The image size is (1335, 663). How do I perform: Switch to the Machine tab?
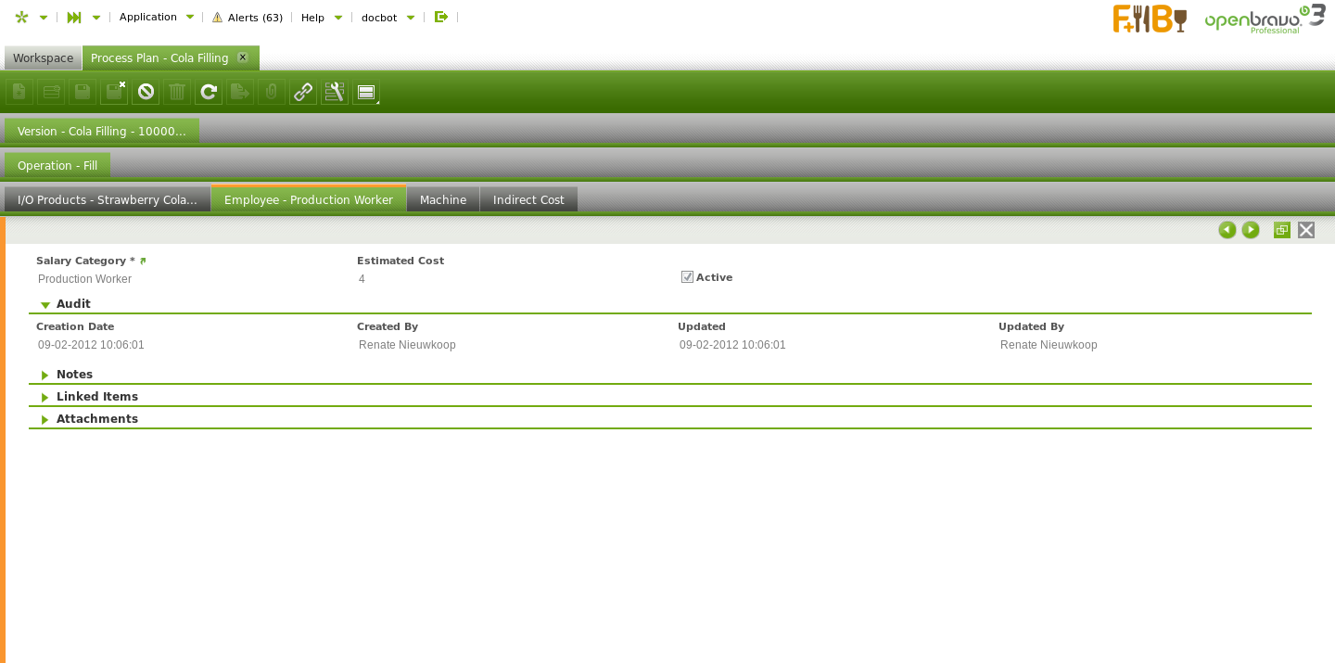tap(442, 199)
